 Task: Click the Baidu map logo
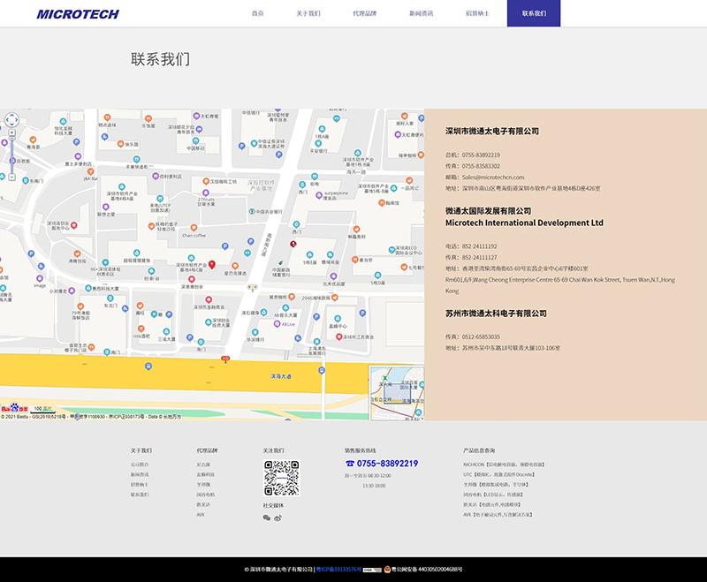[15, 408]
